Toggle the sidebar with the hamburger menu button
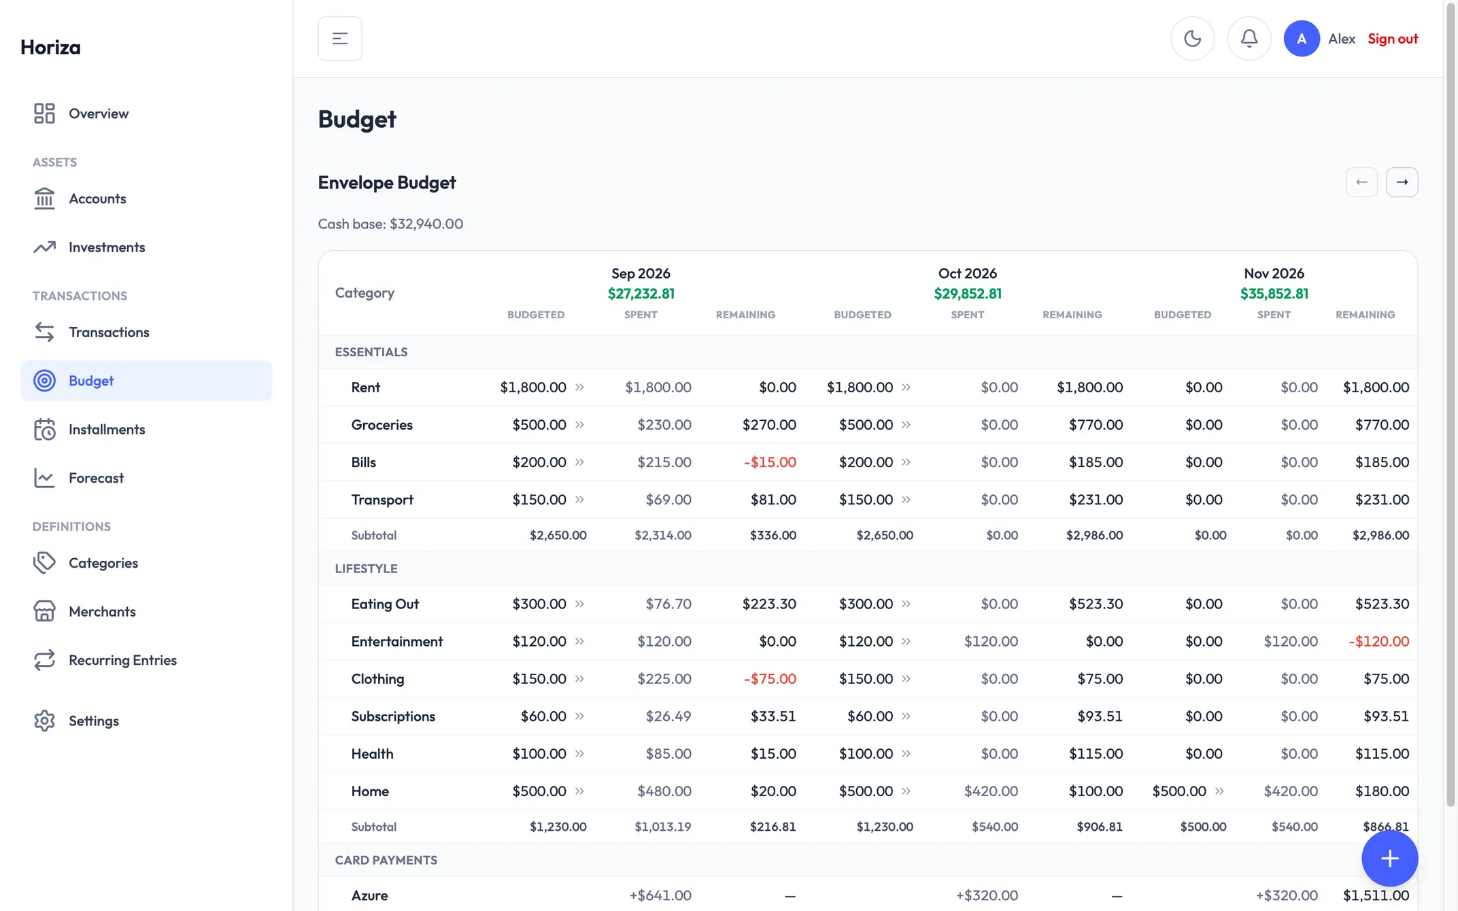 pos(340,39)
